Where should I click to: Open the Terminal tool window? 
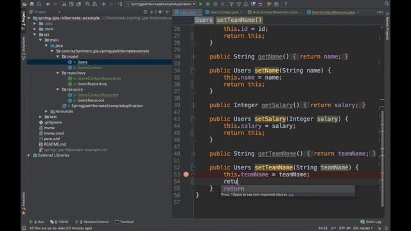click(124, 222)
